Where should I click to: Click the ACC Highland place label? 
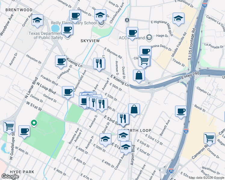[x=132, y=38]
